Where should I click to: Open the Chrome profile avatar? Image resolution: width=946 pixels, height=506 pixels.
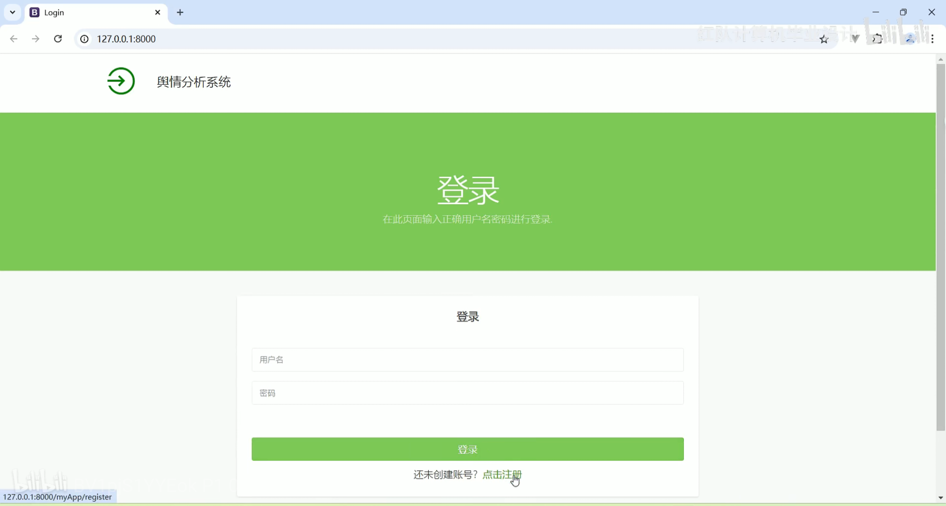click(910, 39)
